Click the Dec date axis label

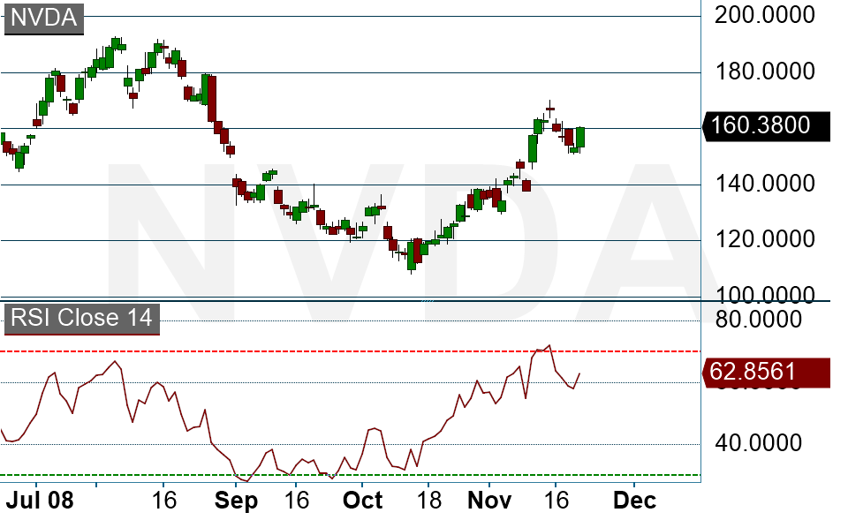pos(634,500)
